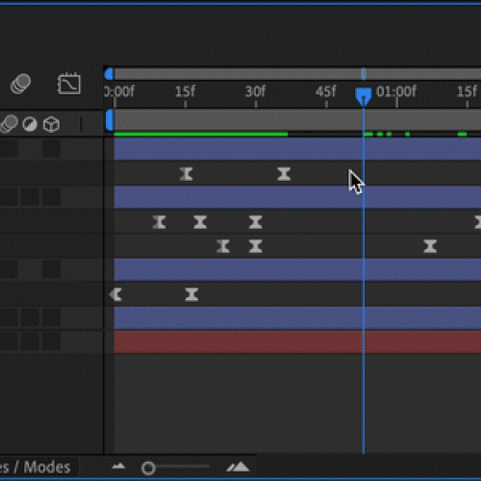Toggle the first layer's 3D switch
Image resolution: width=481 pixels, height=481 pixels.
[51, 148]
